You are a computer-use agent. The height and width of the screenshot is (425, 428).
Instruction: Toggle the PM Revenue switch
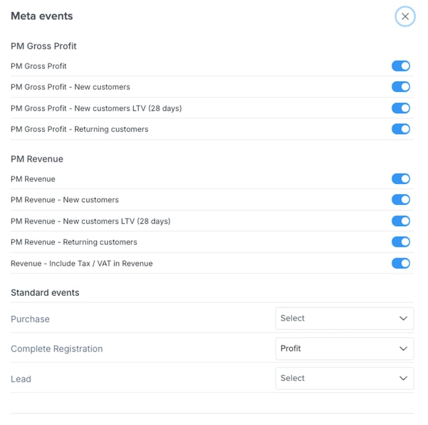tap(401, 179)
